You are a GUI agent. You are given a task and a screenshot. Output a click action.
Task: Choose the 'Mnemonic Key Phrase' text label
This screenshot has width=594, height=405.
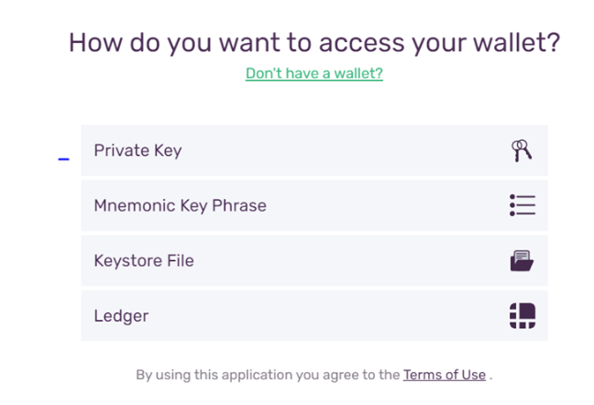[181, 205]
